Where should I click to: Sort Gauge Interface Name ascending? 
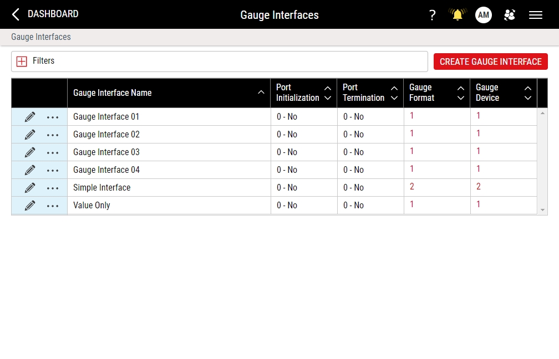pos(261,93)
